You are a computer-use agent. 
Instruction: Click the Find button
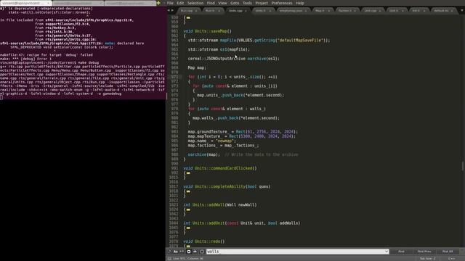[401, 252]
